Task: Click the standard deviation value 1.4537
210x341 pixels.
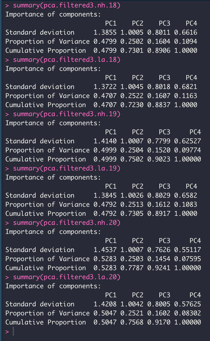Action: [x=105, y=250]
